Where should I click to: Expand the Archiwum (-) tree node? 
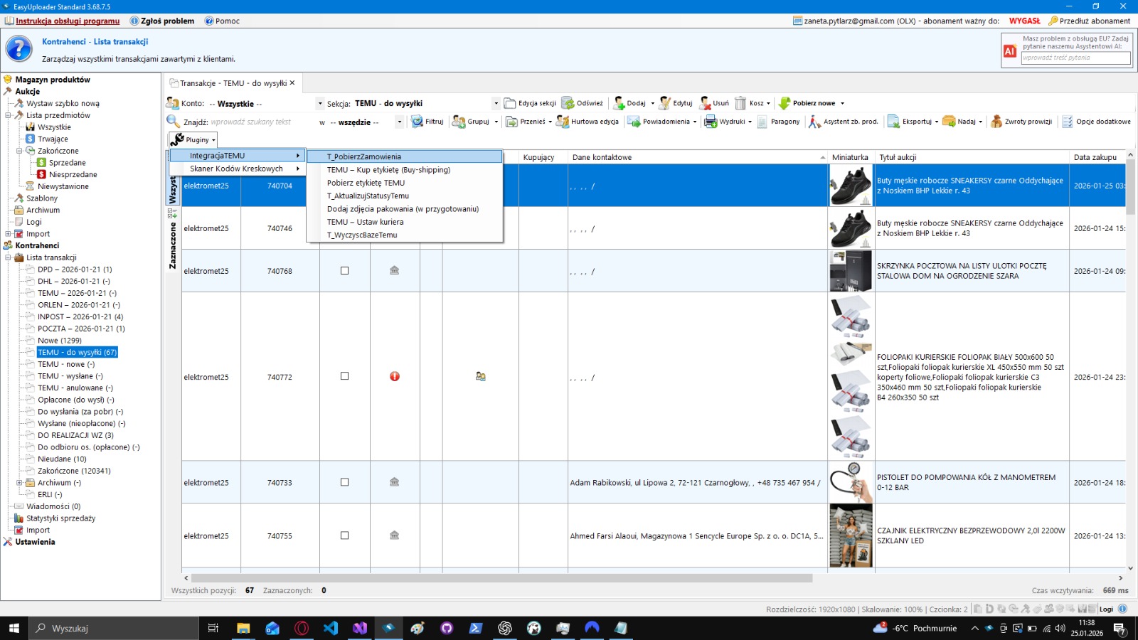coord(19,483)
